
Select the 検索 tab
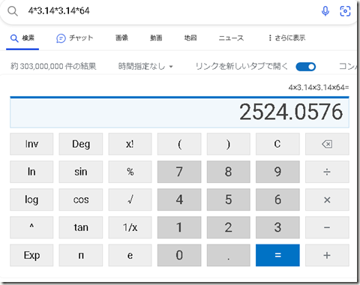(22, 38)
